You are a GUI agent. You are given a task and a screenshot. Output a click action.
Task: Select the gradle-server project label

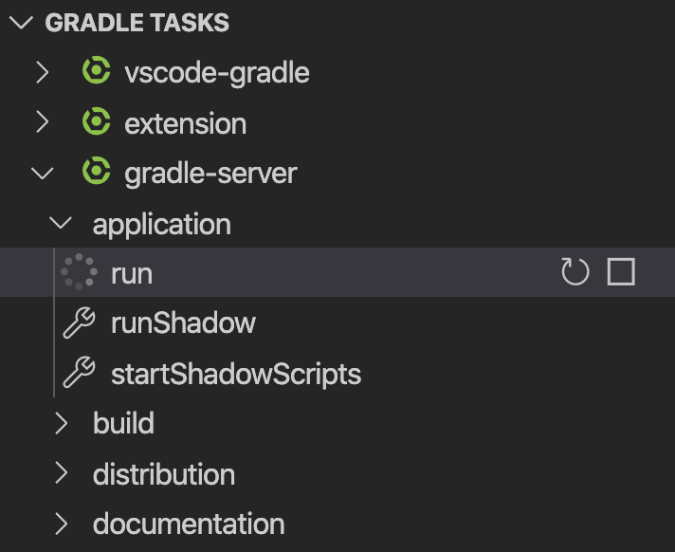coord(210,174)
